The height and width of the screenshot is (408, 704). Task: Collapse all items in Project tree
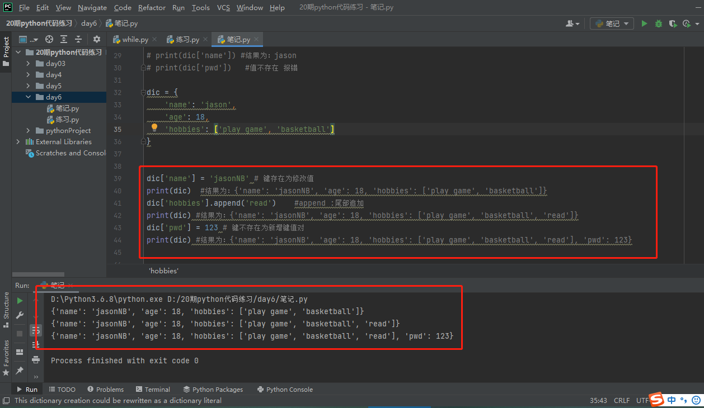78,39
